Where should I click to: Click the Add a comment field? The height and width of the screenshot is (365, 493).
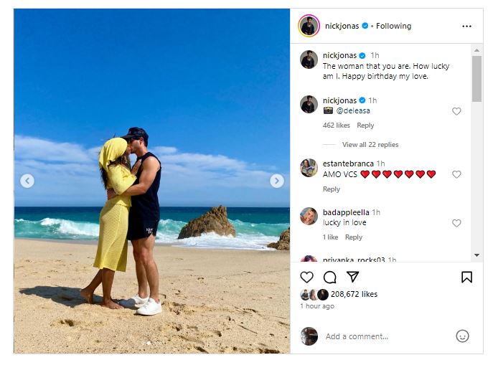click(380, 336)
